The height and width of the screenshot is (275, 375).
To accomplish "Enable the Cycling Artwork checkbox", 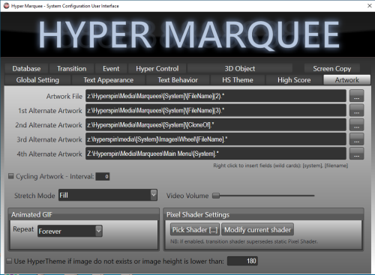I will click(x=10, y=176).
